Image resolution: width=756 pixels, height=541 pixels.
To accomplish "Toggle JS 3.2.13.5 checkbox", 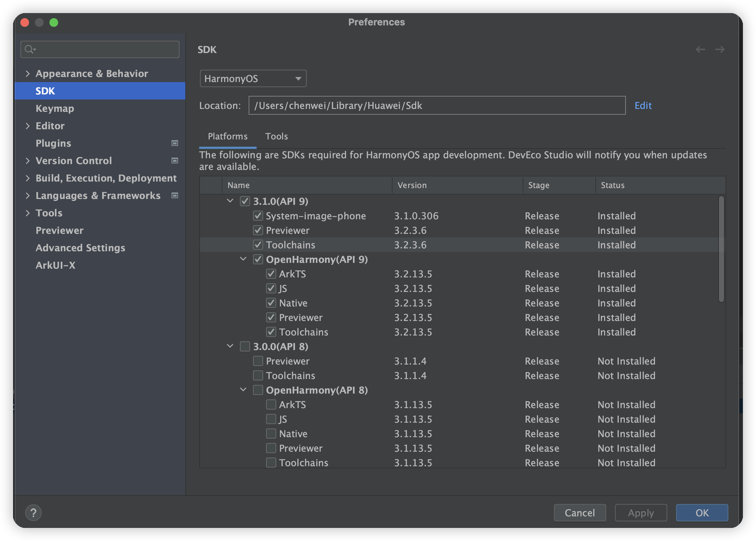I will pos(271,288).
